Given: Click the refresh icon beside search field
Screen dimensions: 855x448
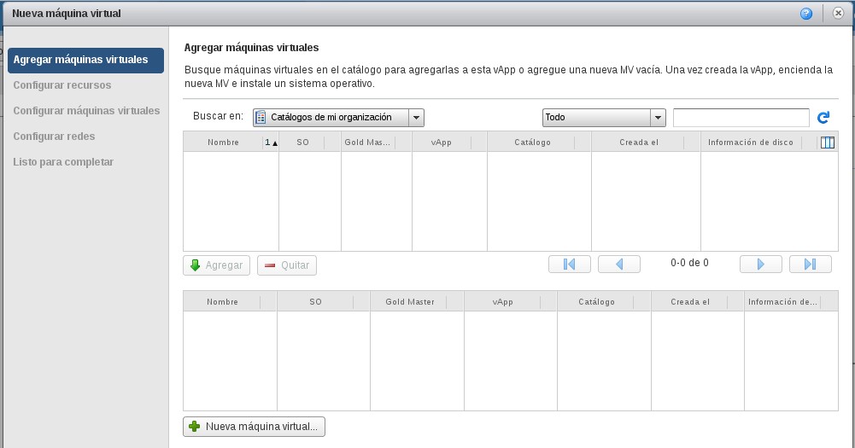Looking at the screenshot, I should coord(823,118).
